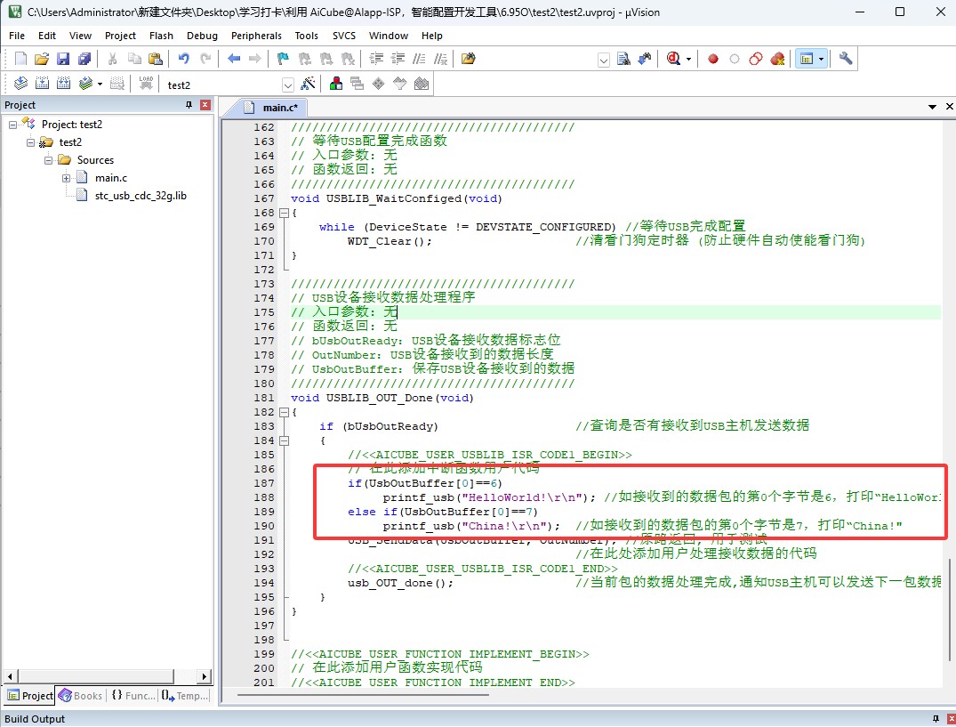Click the Project panel horizontal scrollbar
Screen dimensions: 956x727
95,675
